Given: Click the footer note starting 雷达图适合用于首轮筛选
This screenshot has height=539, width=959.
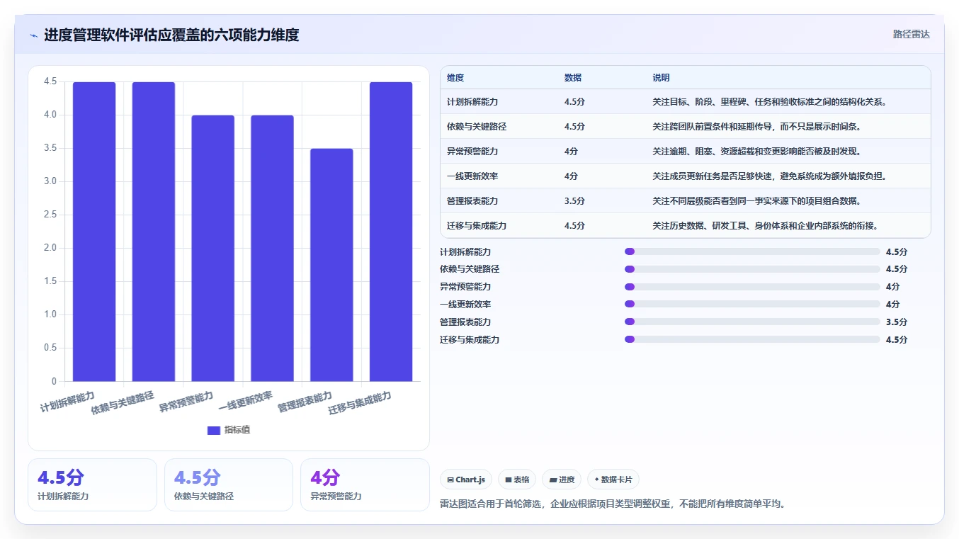Looking at the screenshot, I should click(x=613, y=504).
